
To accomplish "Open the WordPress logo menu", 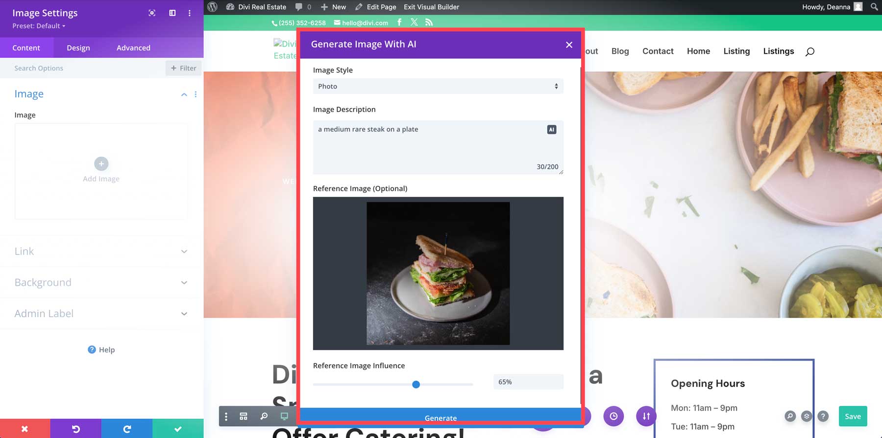I will click(x=213, y=7).
